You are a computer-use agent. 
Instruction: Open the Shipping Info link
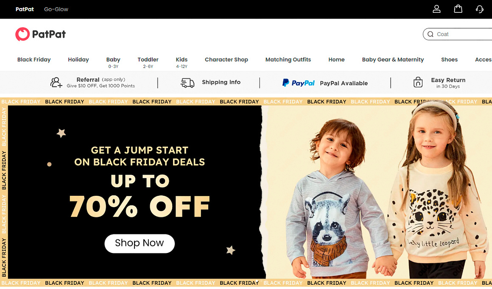click(x=221, y=82)
